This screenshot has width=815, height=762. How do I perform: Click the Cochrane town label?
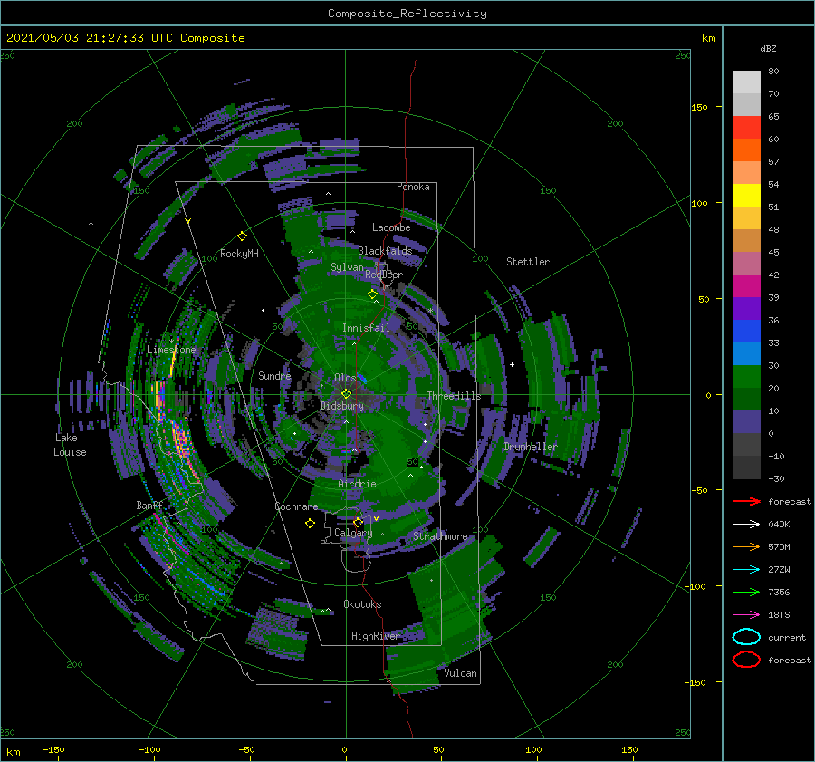click(296, 506)
